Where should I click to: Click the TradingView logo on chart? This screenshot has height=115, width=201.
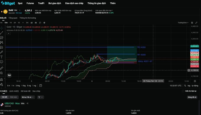pos(9,75)
